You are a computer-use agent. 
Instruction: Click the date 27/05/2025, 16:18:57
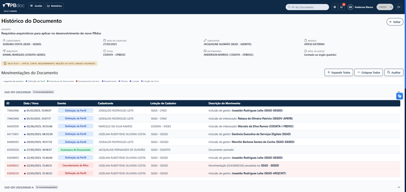tap(39, 149)
